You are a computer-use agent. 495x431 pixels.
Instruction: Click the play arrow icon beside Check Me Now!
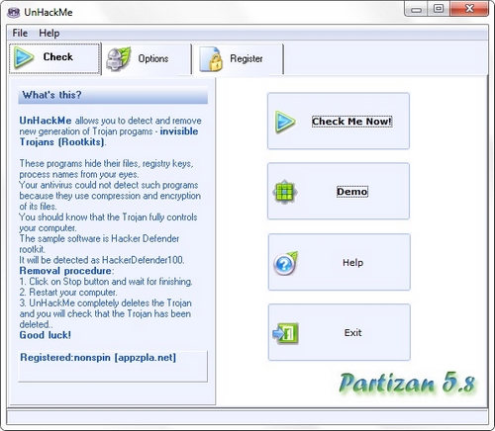285,122
